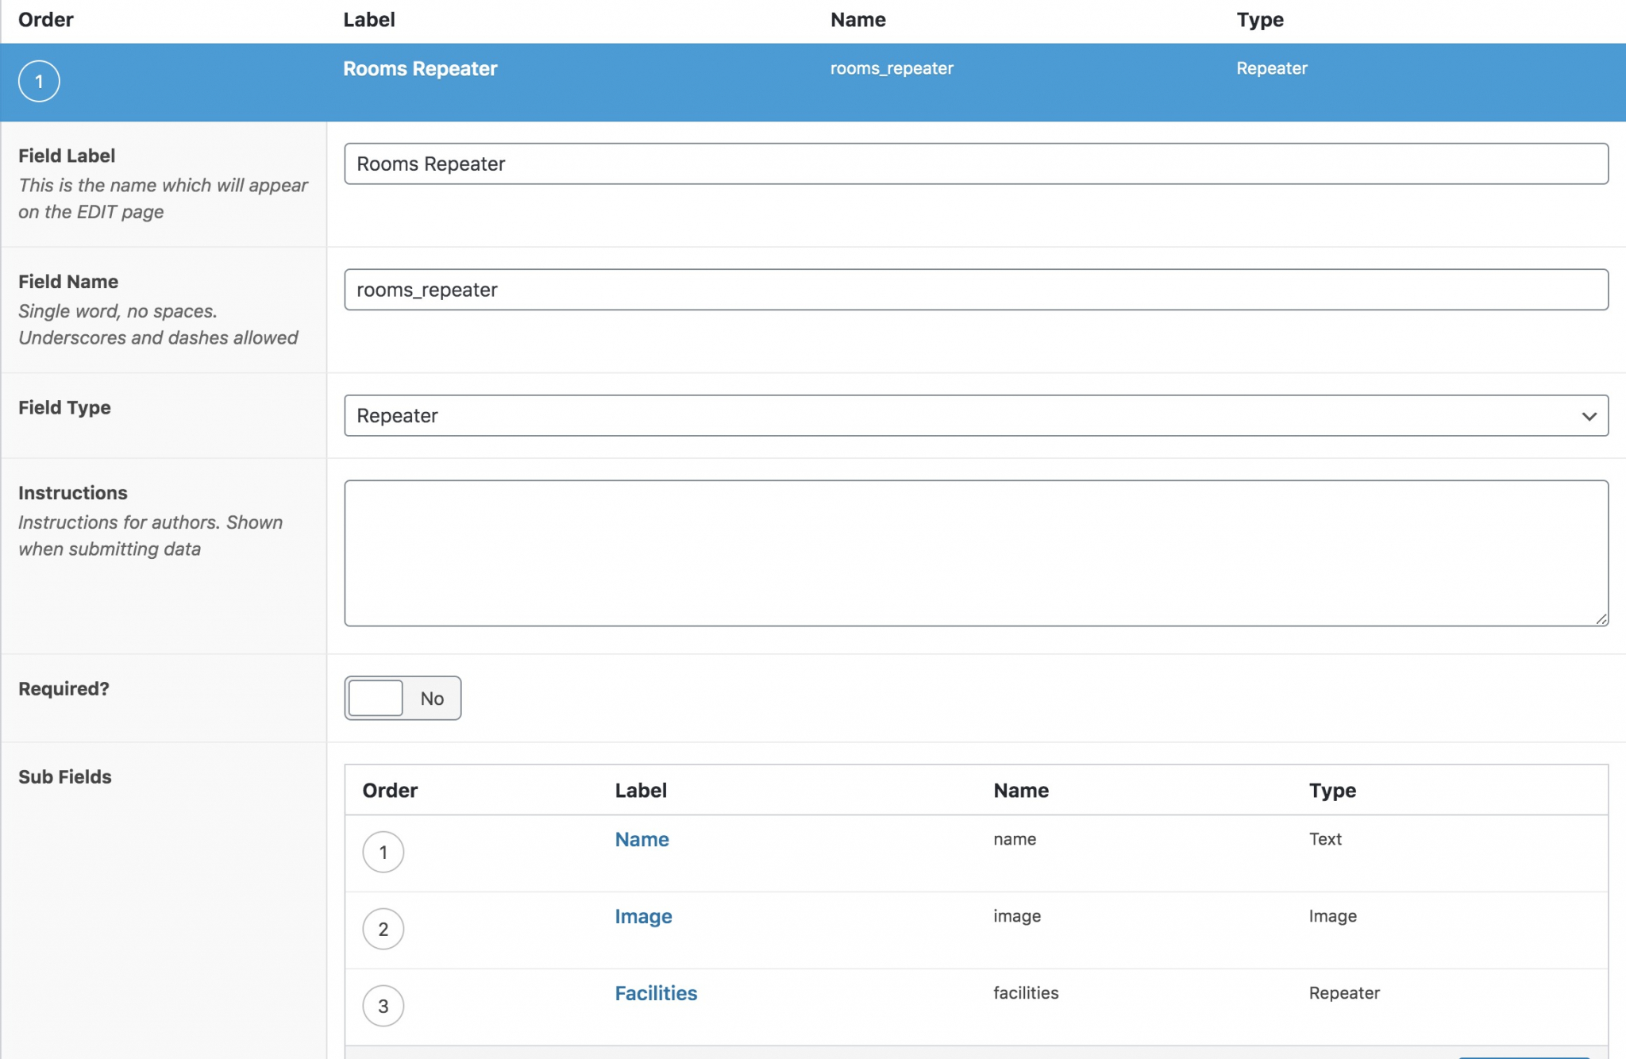Click the Label column header at top

click(x=369, y=19)
